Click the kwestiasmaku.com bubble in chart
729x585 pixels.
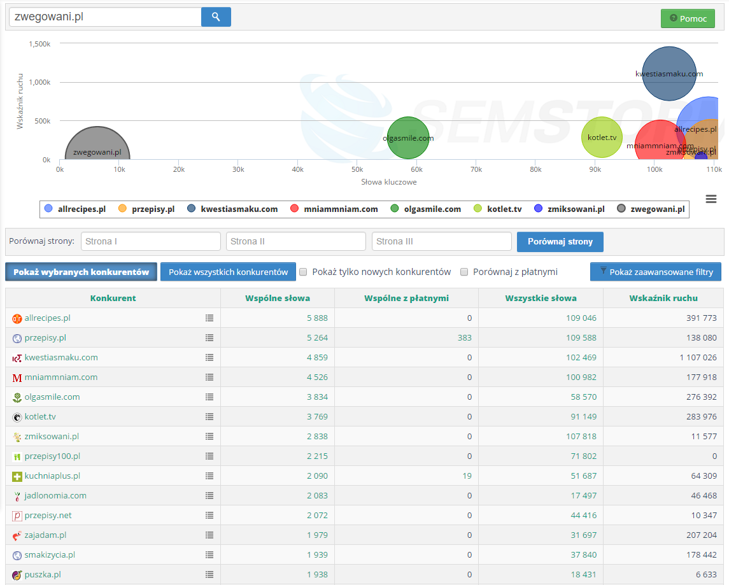point(669,73)
